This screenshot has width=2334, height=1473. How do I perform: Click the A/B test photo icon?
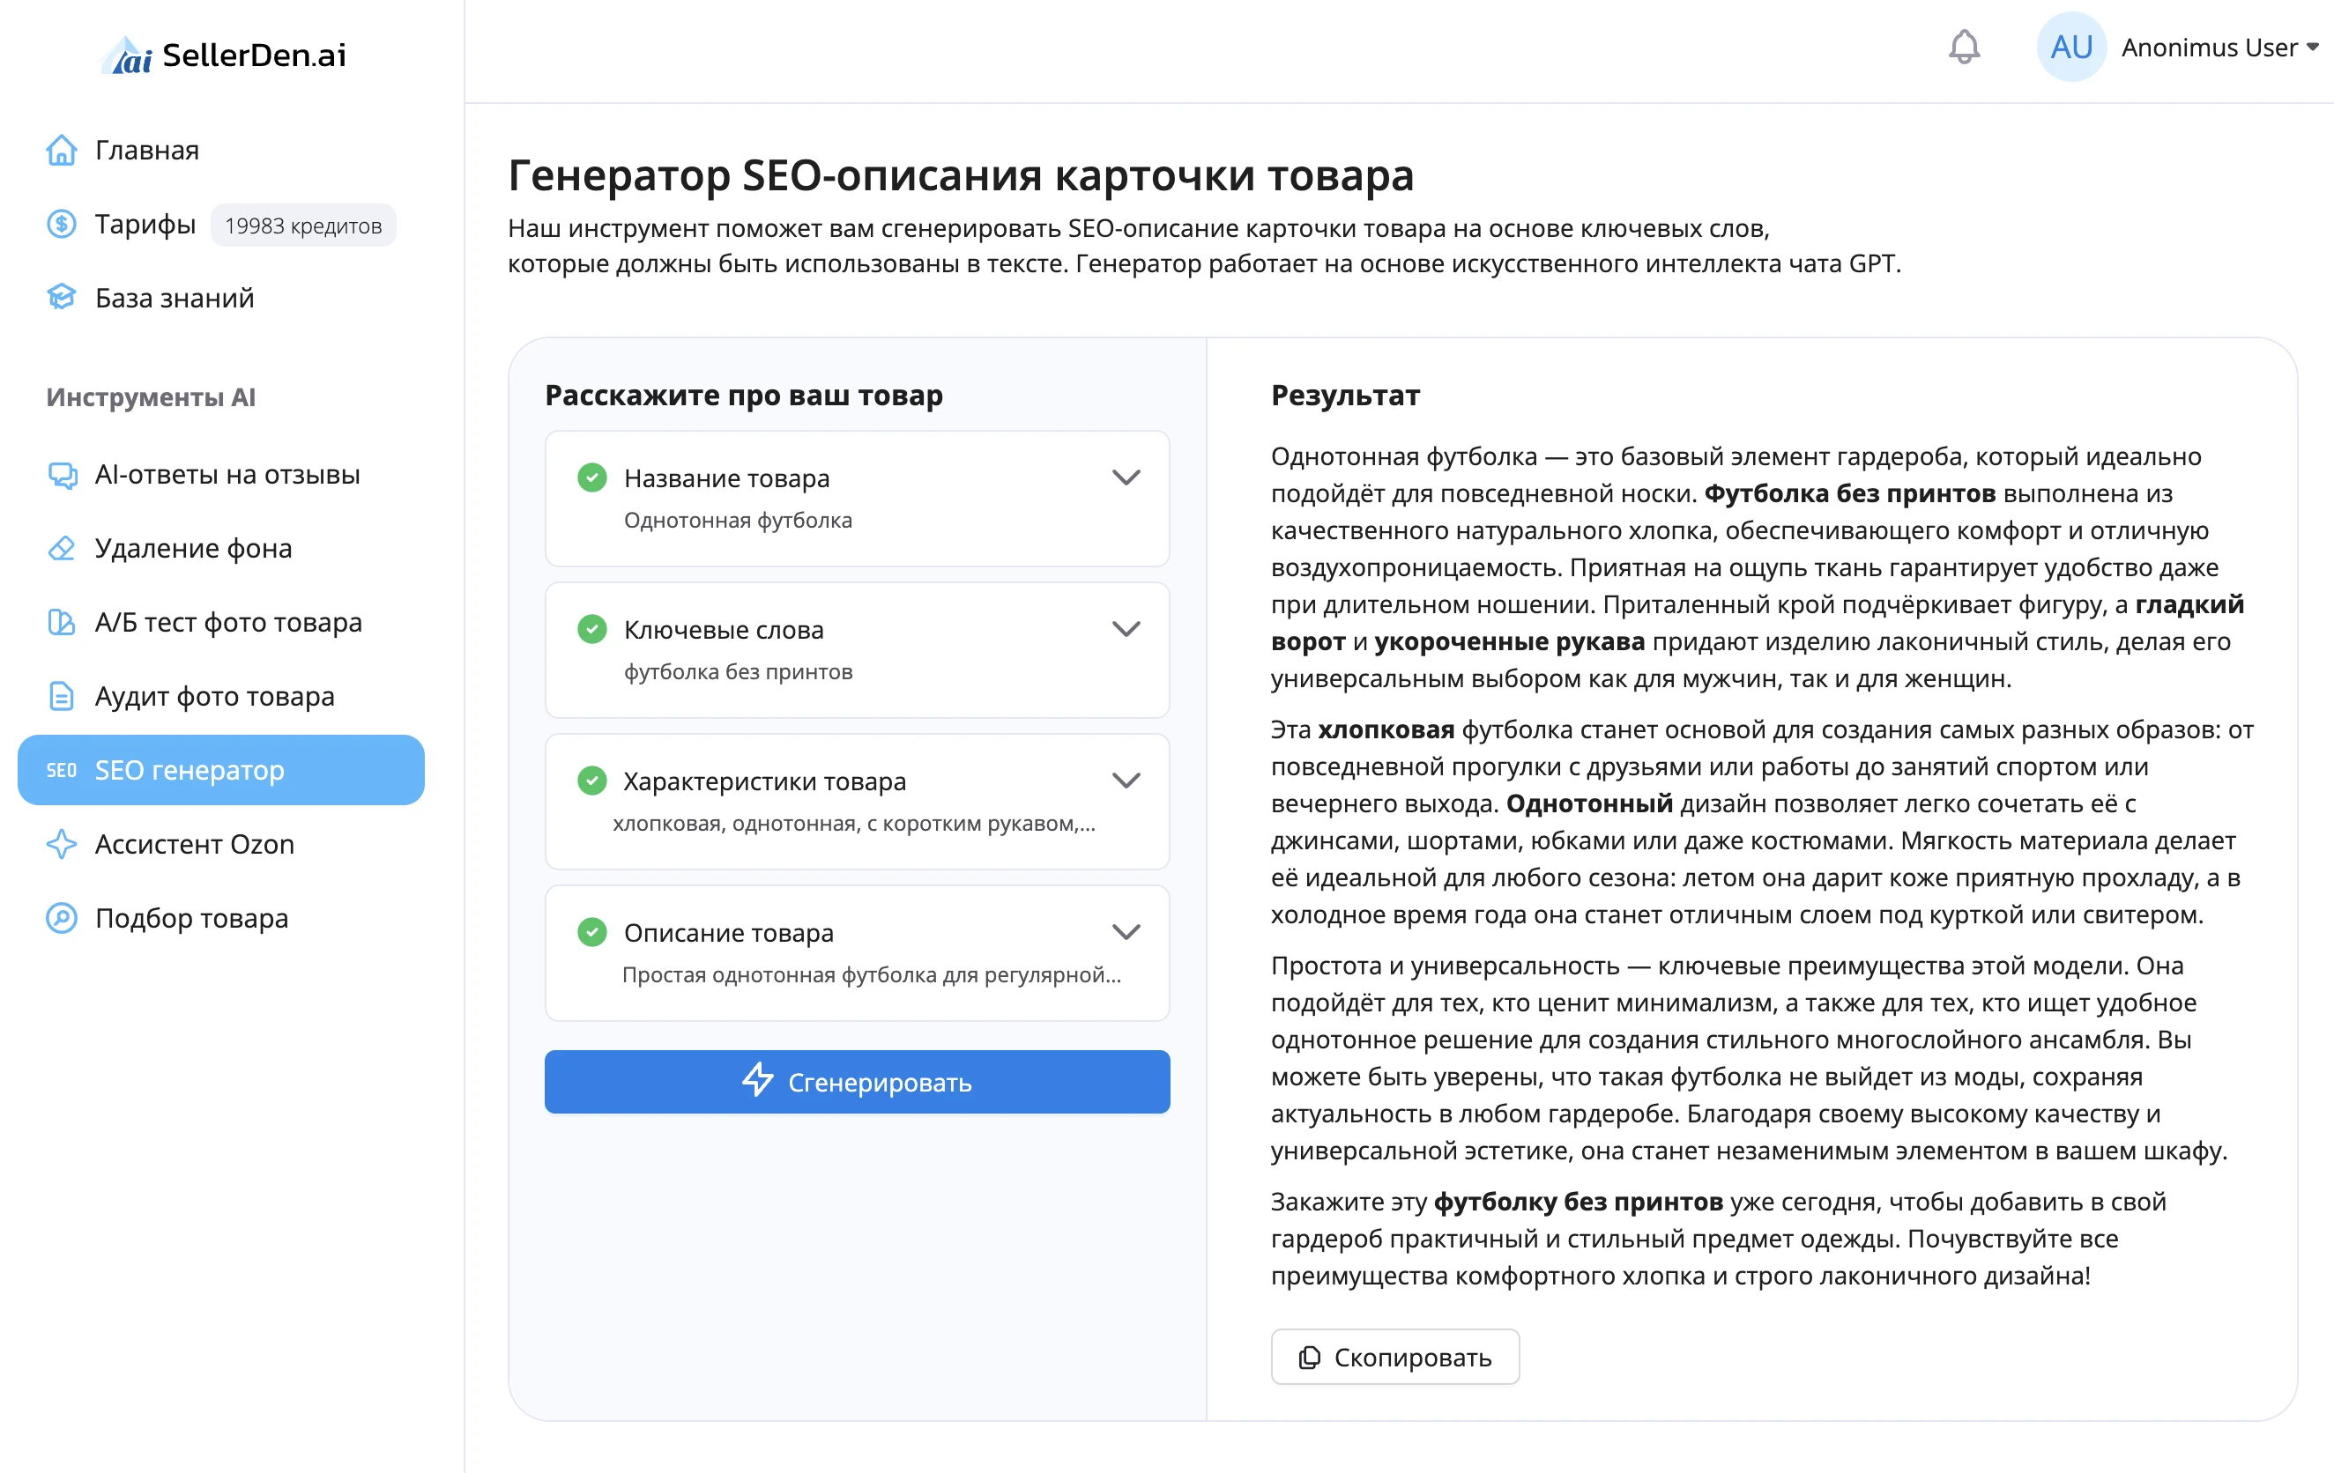click(x=62, y=622)
